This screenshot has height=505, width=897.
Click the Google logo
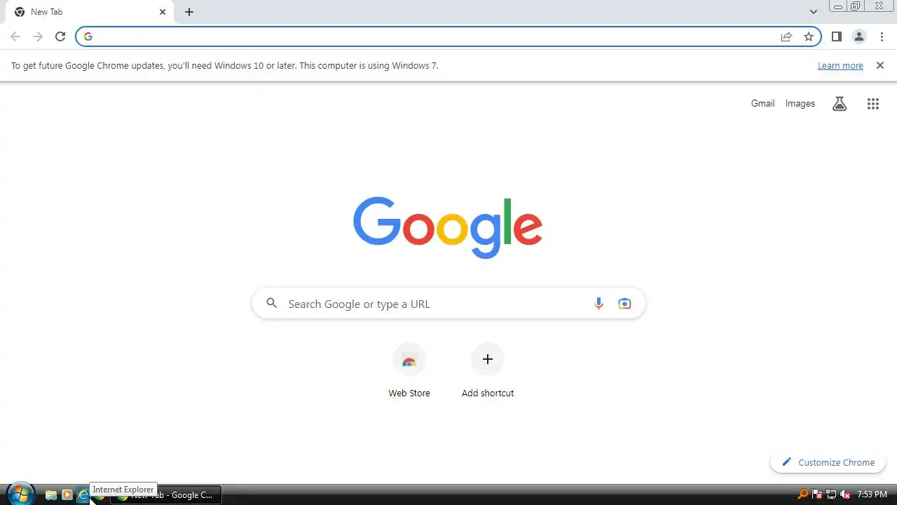(x=448, y=227)
